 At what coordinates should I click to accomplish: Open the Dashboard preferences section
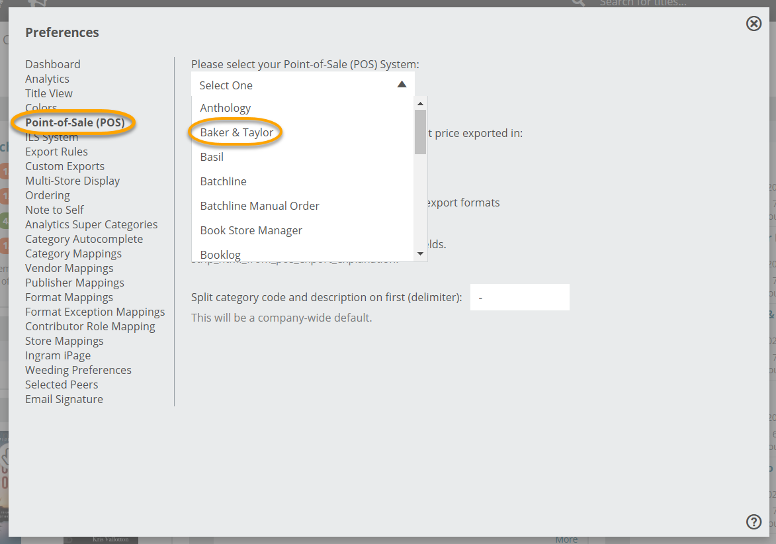53,64
